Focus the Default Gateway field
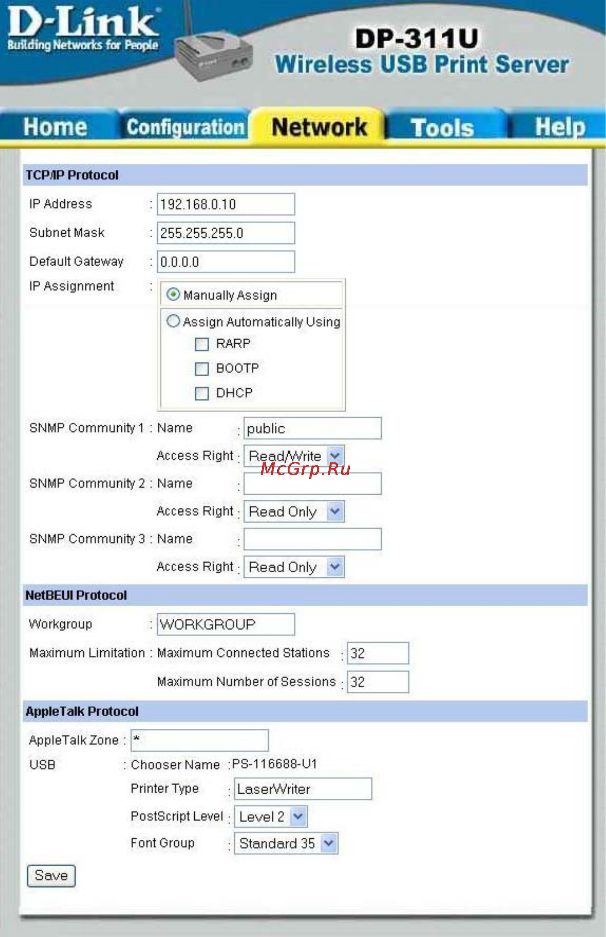 [x=226, y=262]
